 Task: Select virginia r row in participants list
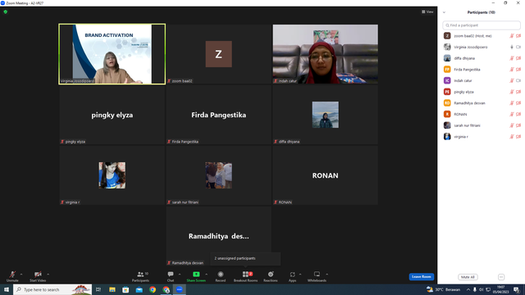click(482, 137)
